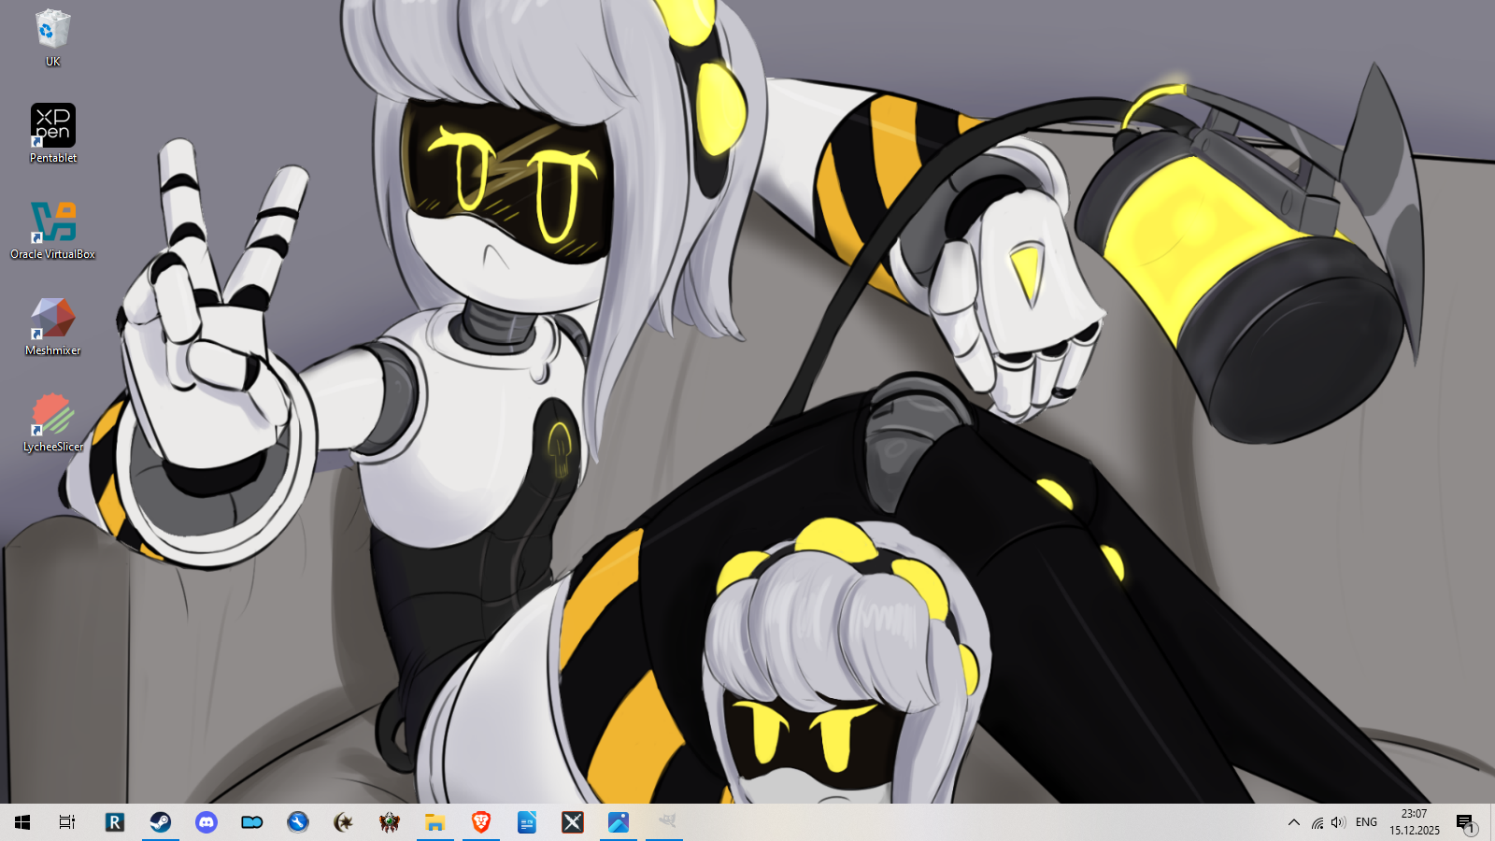Viewport: 1495px width, 841px height.
Task: Switch the ENG input language
Action: (1366, 822)
